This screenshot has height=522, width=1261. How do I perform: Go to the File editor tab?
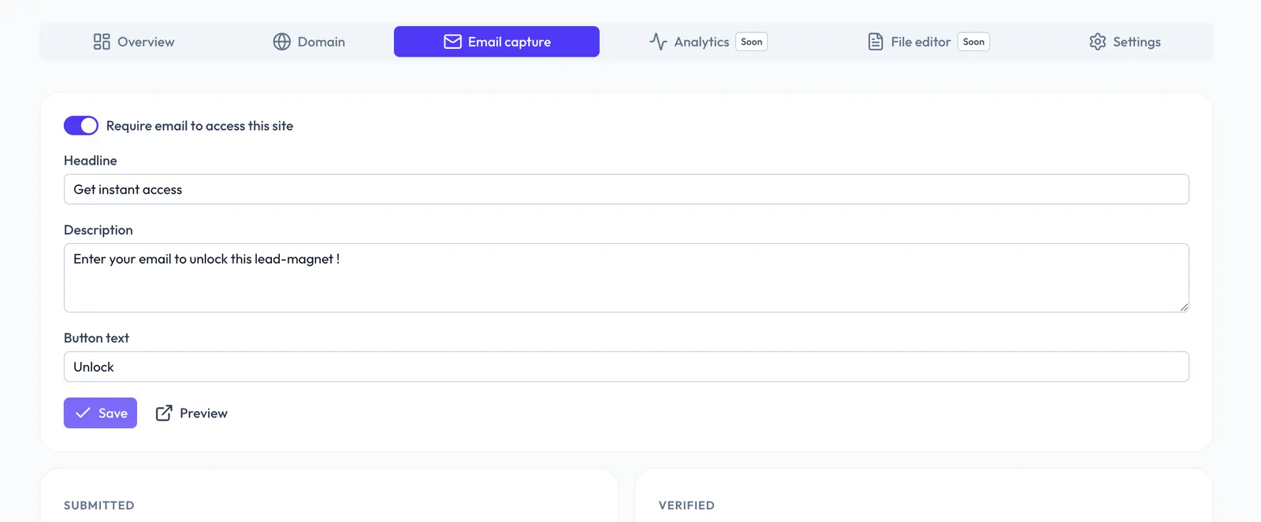coord(928,42)
